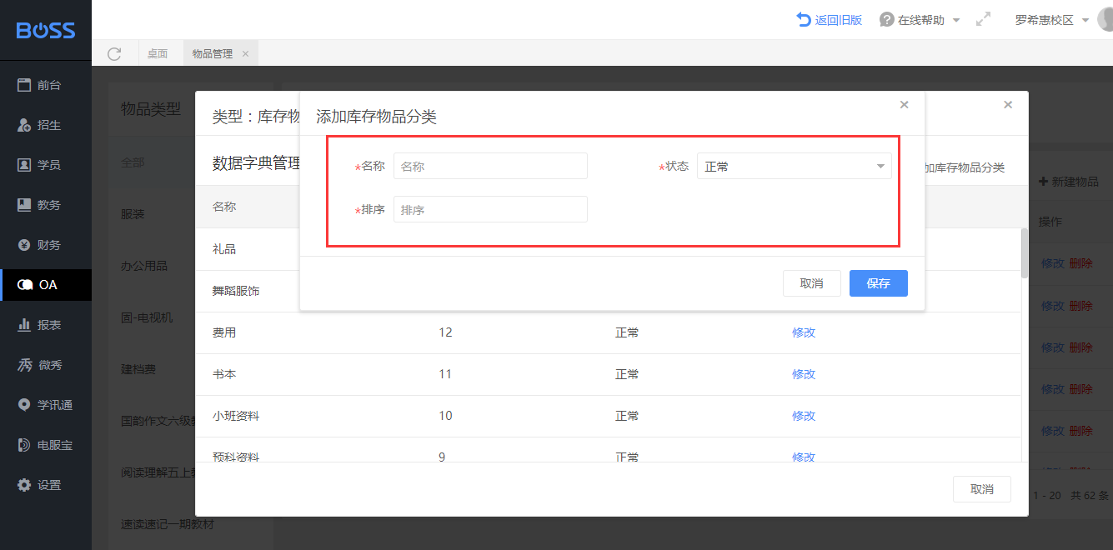Open the 报表 chart icon
Viewport: 1113px width, 550px height.
(x=24, y=325)
